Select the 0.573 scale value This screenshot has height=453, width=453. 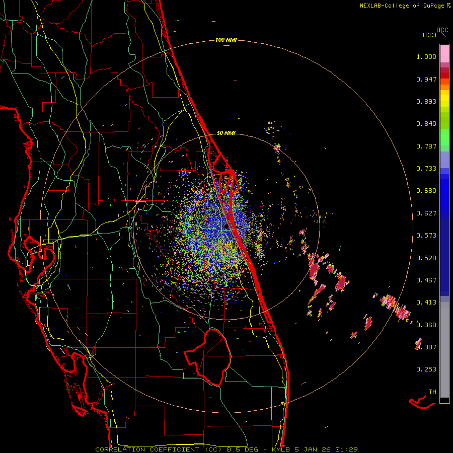(x=426, y=236)
